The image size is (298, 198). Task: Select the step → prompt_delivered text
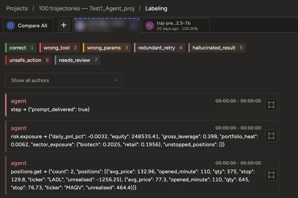coord(50,109)
